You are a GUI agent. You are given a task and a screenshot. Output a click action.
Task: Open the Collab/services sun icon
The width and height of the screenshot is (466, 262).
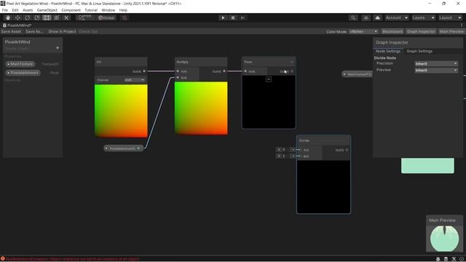pos(366,17)
